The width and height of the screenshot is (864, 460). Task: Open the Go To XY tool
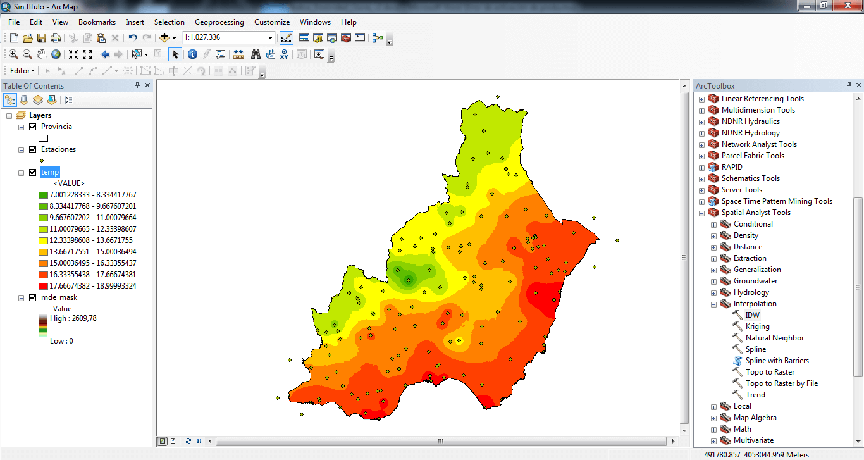click(284, 54)
